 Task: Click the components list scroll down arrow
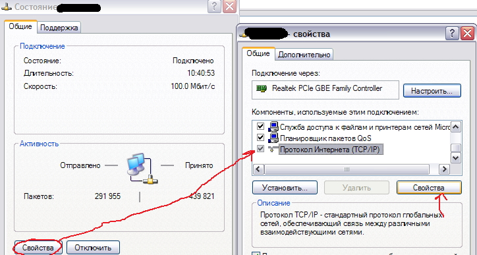click(x=455, y=158)
